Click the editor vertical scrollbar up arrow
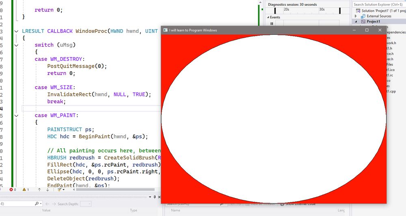 click(x=260, y=2)
